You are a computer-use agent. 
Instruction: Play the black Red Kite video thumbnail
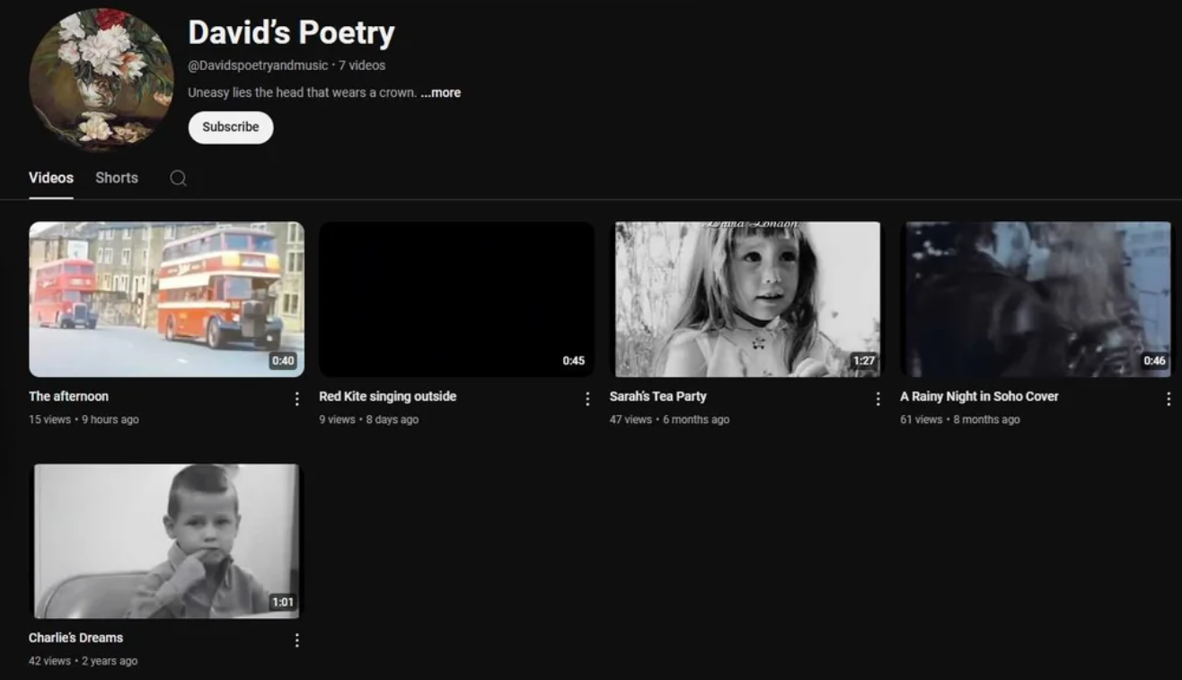pos(456,299)
